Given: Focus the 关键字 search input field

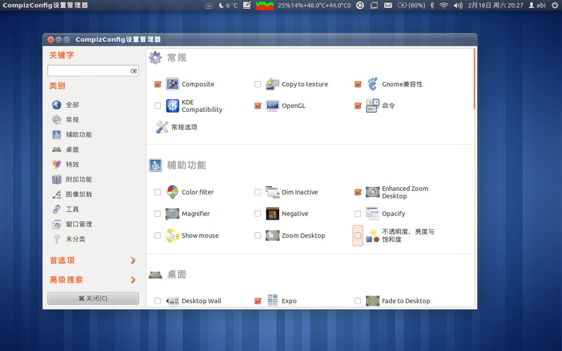Looking at the screenshot, I should click(93, 71).
